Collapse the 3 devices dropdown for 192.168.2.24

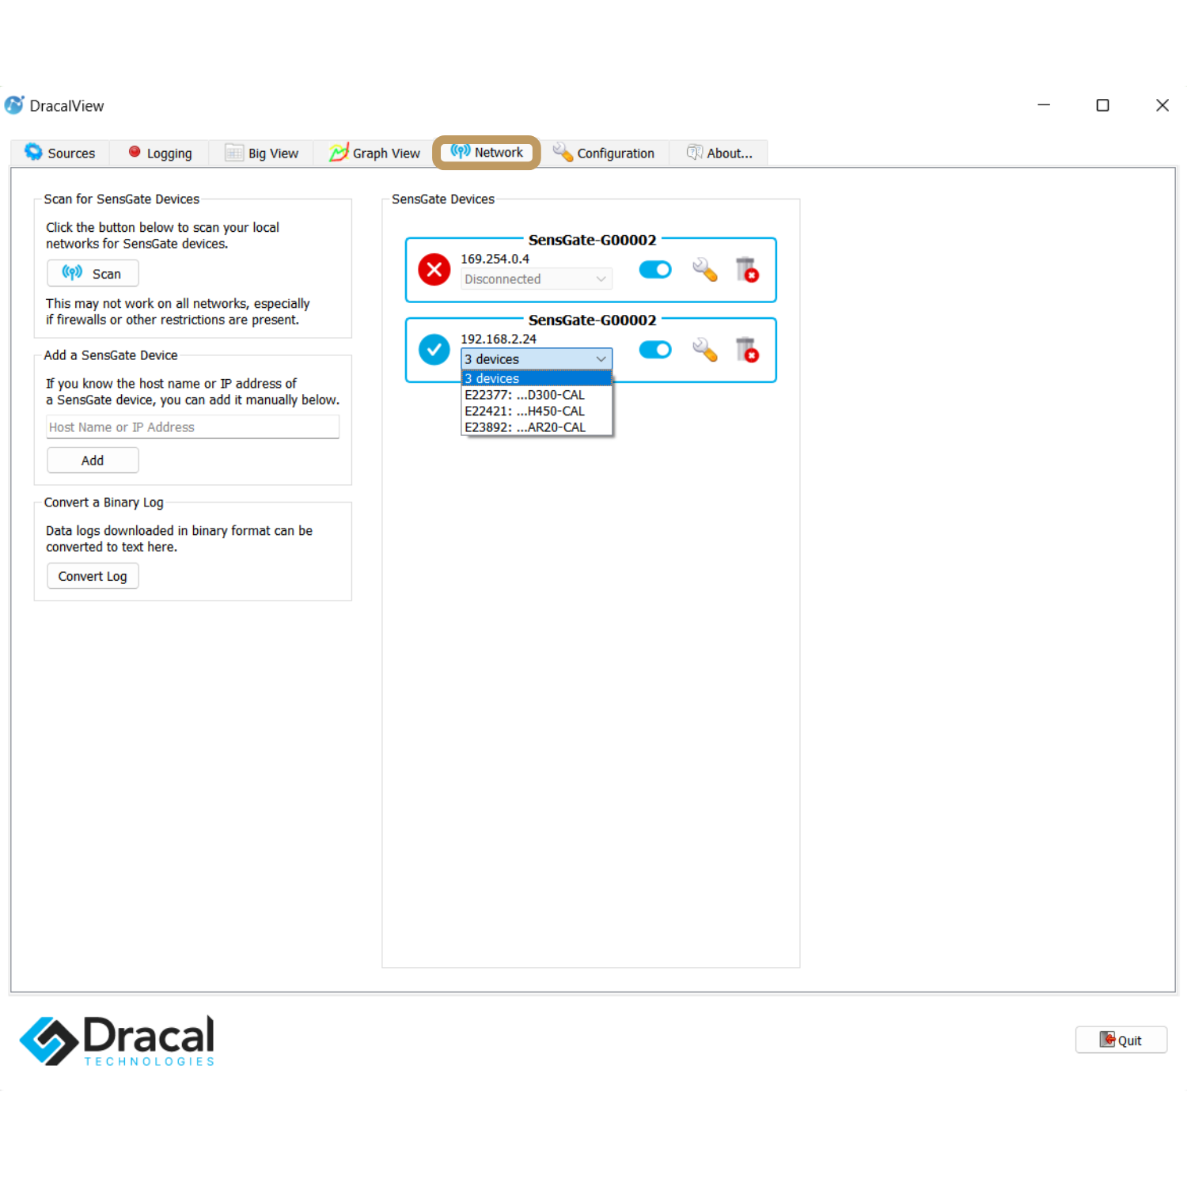pos(537,359)
